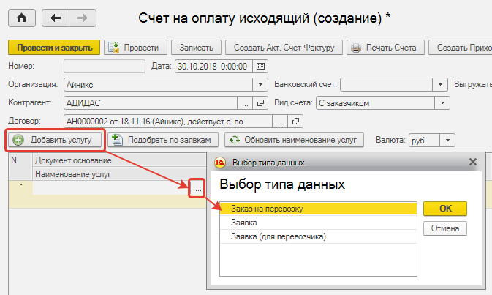Image resolution: width=492 pixels, height=295 pixels.
Task: Click the 1C logo icon in dialog title
Action: coord(220,163)
